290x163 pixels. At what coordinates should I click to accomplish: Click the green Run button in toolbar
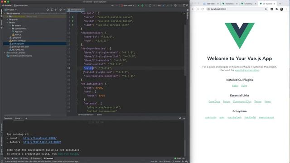click(x=138, y=5)
